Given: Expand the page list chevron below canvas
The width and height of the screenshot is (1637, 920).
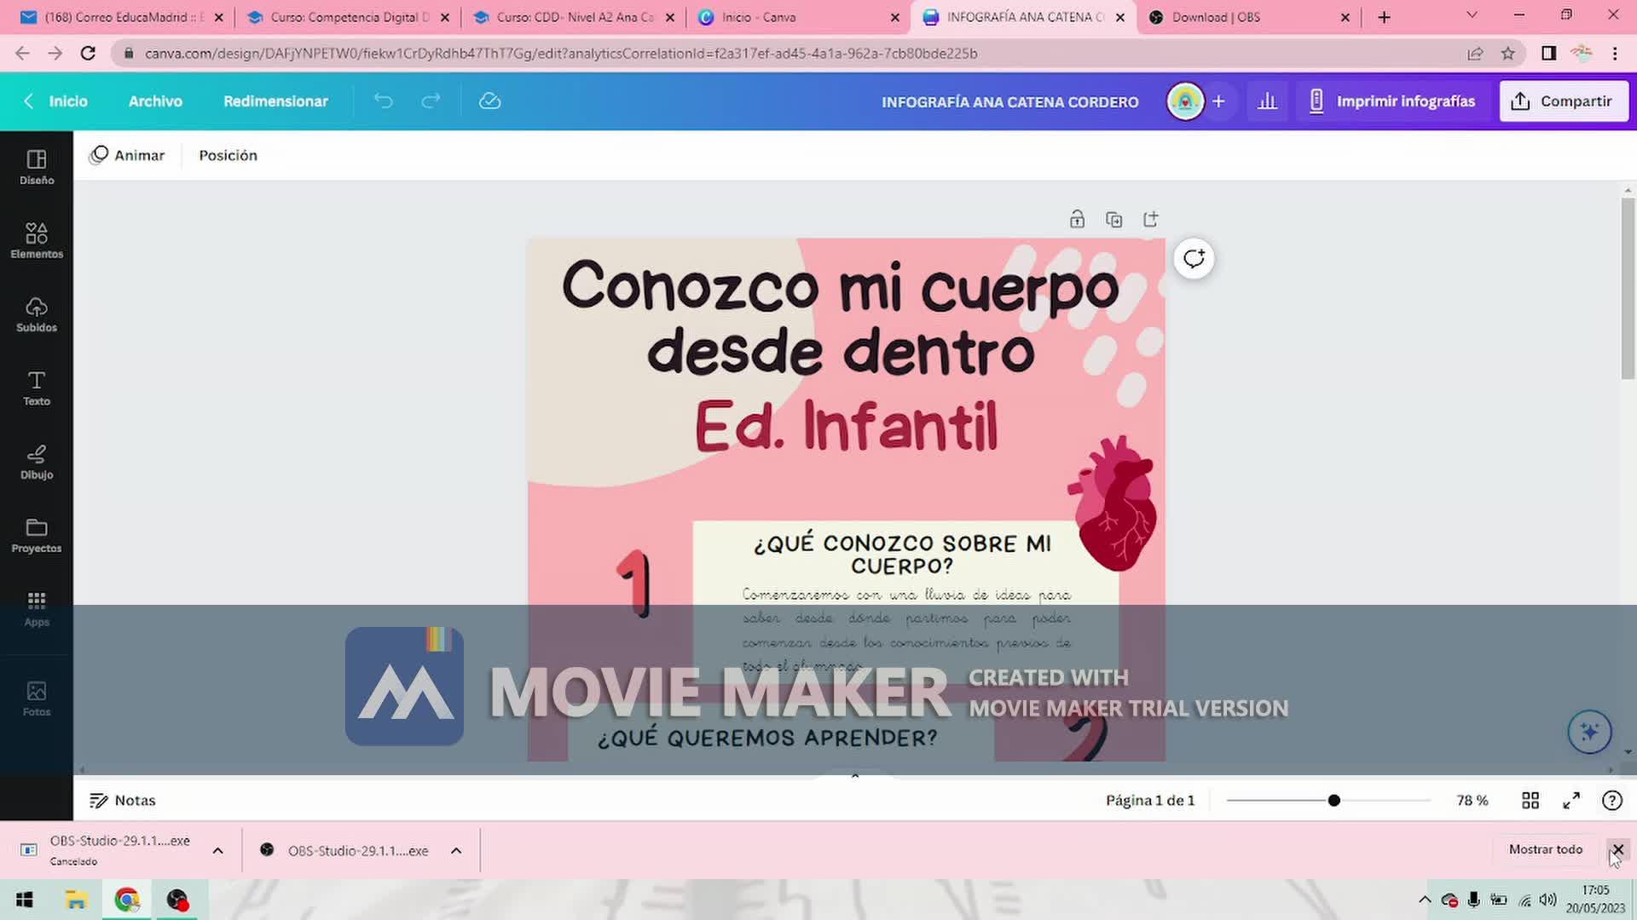Looking at the screenshot, I should (855, 776).
